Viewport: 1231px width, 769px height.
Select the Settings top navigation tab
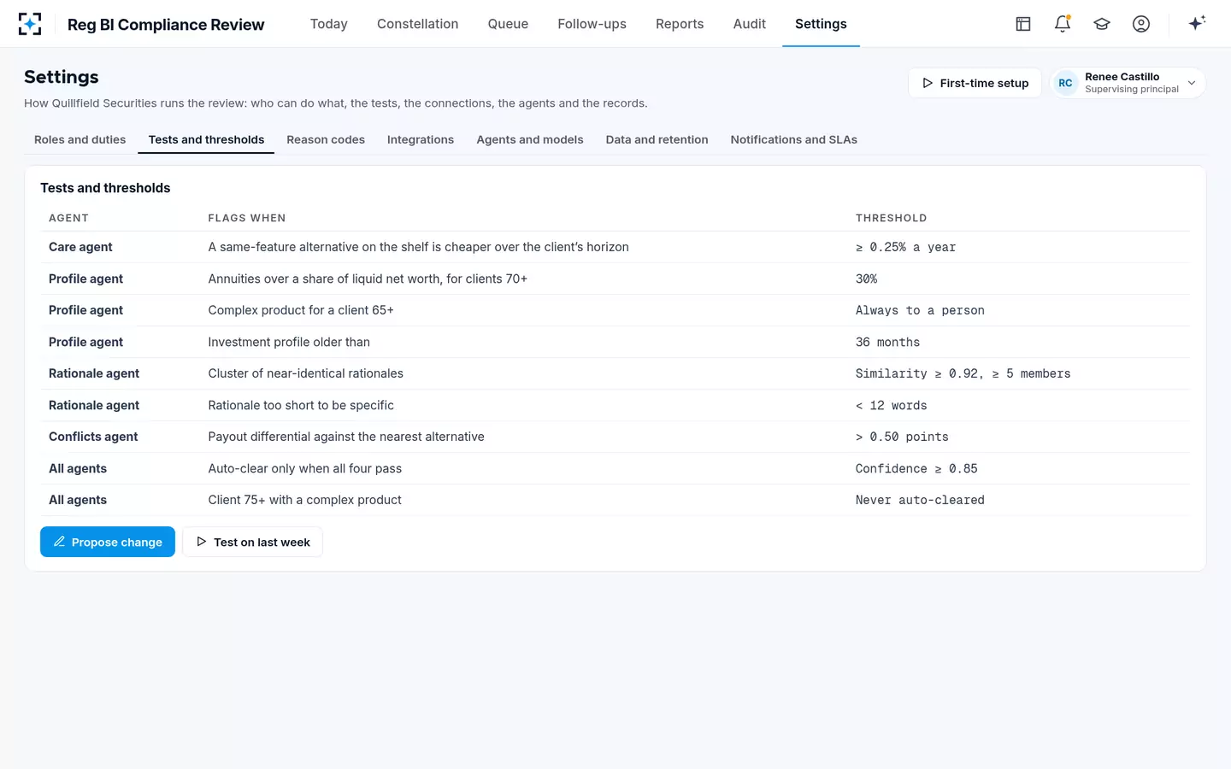821,24
